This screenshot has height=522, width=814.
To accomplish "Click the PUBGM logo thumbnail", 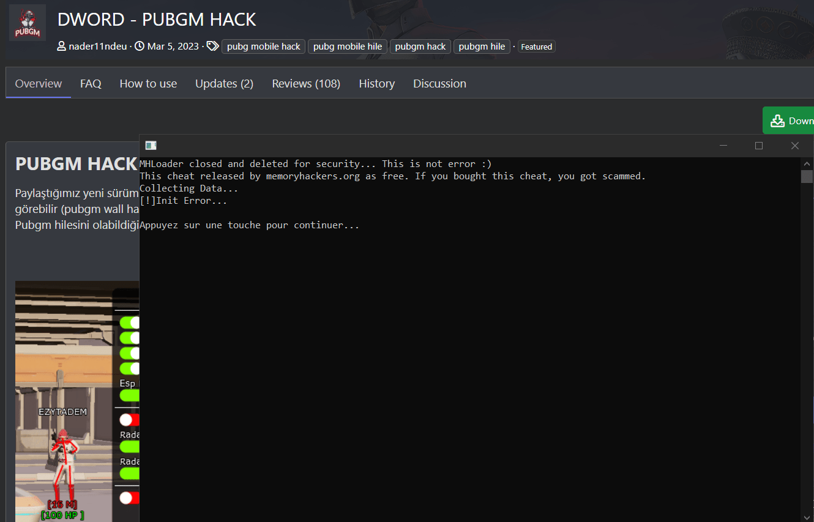I will click(28, 23).
